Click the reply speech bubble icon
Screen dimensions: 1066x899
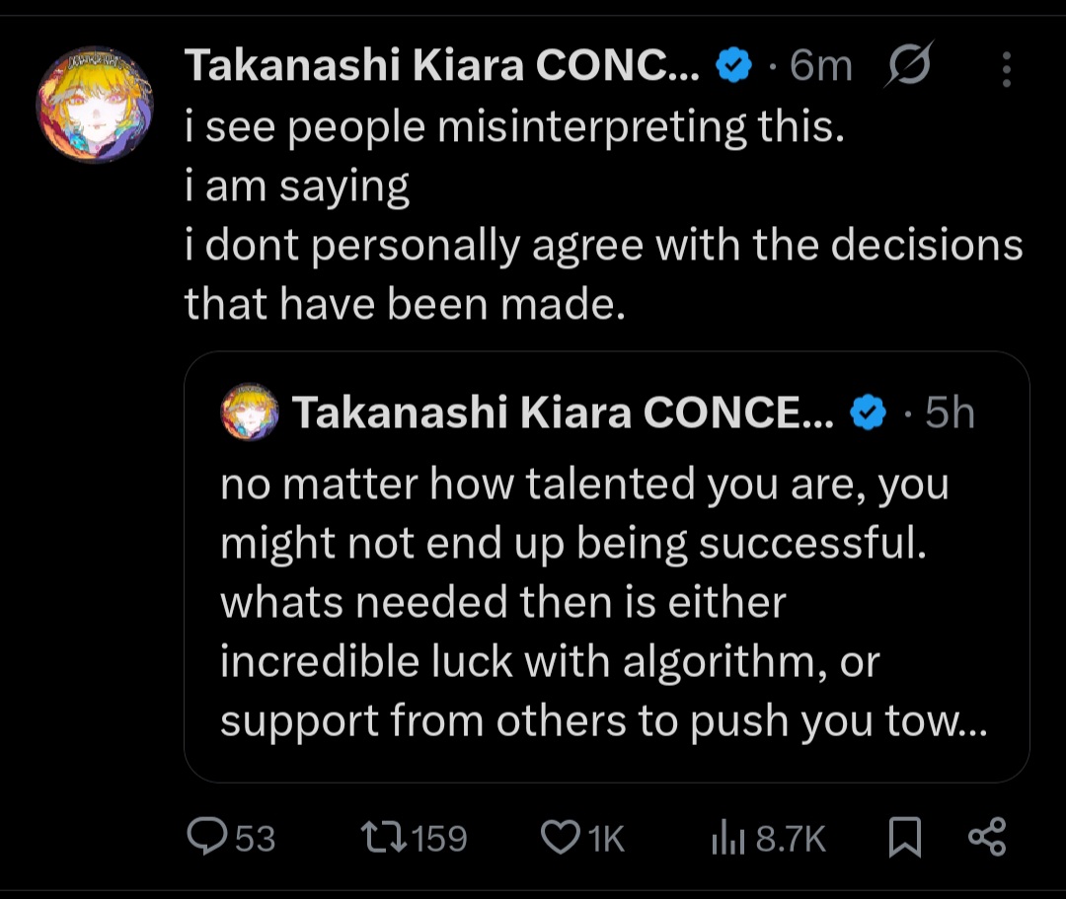click(207, 838)
